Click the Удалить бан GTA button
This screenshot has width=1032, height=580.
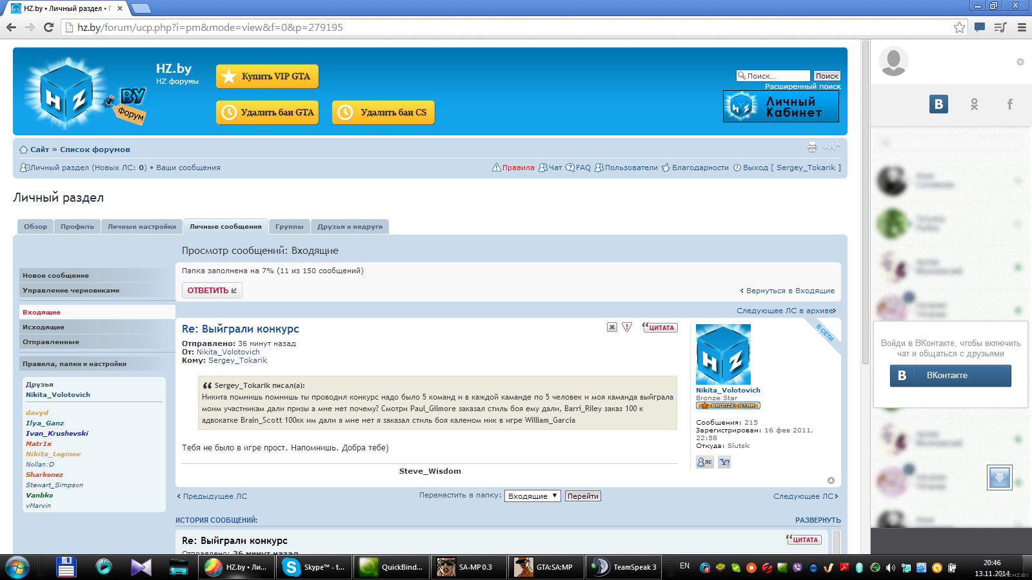[x=267, y=112]
